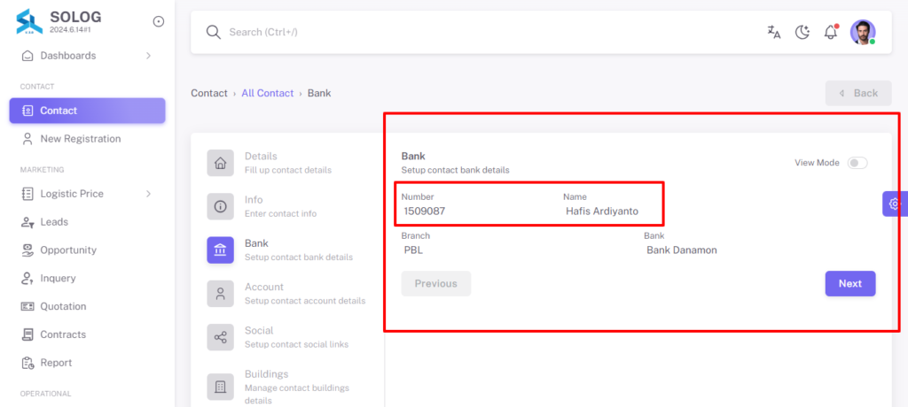Viewport: 908px width, 407px height.
Task: Open the user profile avatar
Action: [x=863, y=33]
